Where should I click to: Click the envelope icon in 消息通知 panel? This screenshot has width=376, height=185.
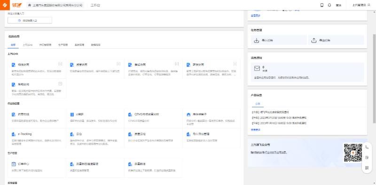[x=257, y=69]
